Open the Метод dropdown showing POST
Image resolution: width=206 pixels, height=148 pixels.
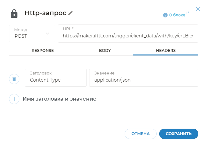tap(32, 34)
